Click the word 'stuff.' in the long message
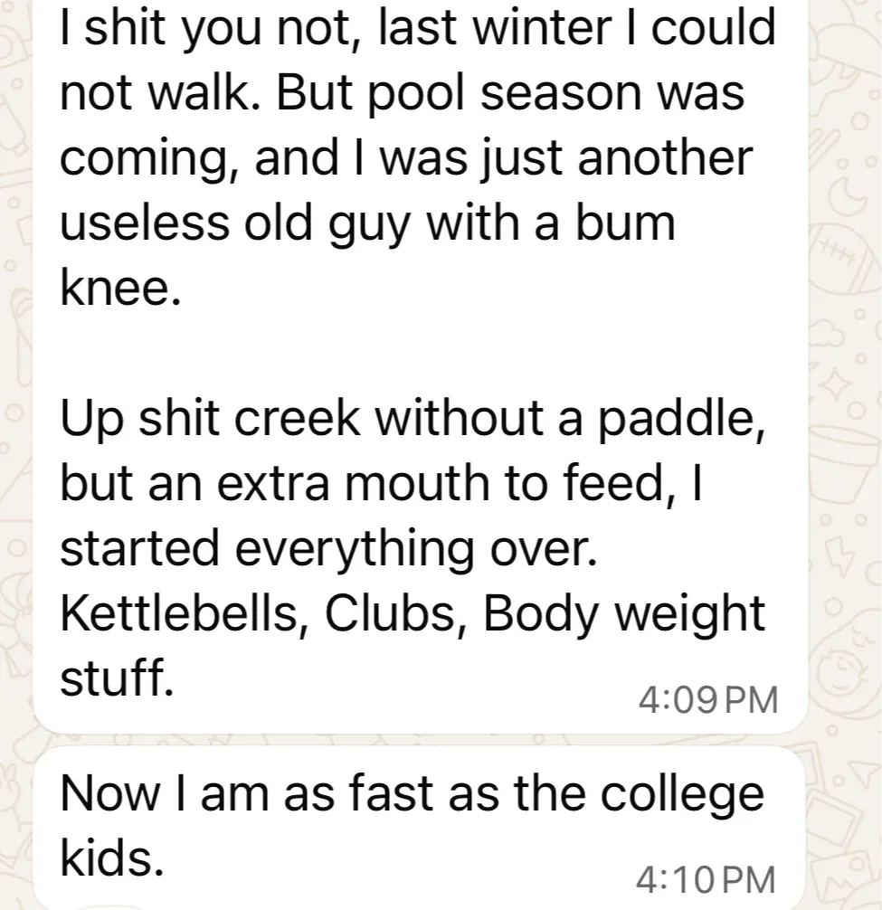This screenshot has height=910, width=882. click(x=117, y=678)
